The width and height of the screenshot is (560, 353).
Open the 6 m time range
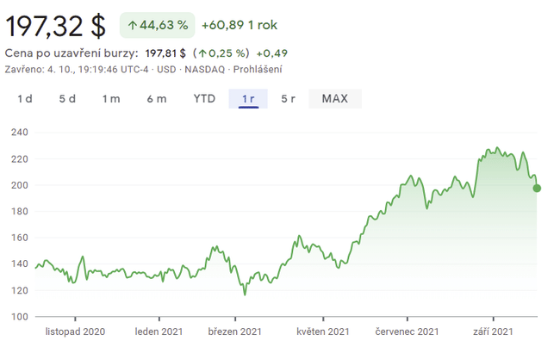pos(156,98)
